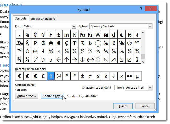Select the three fifths fraction symbol
The image size is (170, 124).
98,51
